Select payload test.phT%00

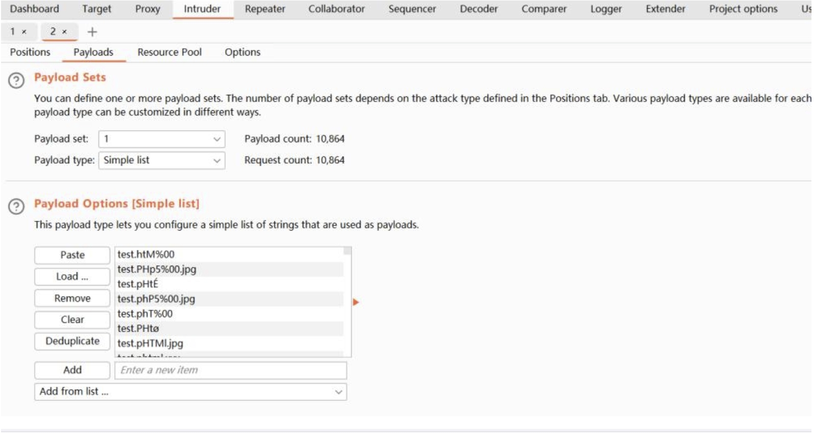click(x=230, y=314)
